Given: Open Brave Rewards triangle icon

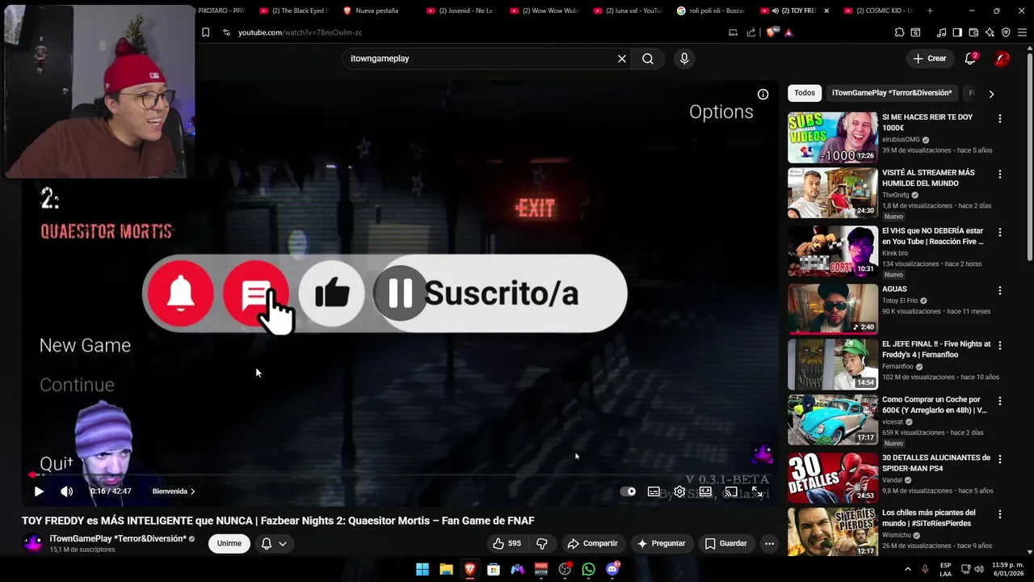Looking at the screenshot, I should tap(788, 32).
